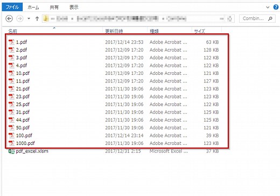Click the file name pdf_excel.xlsm
Screen dimensions: 280x196
[x=32, y=151]
